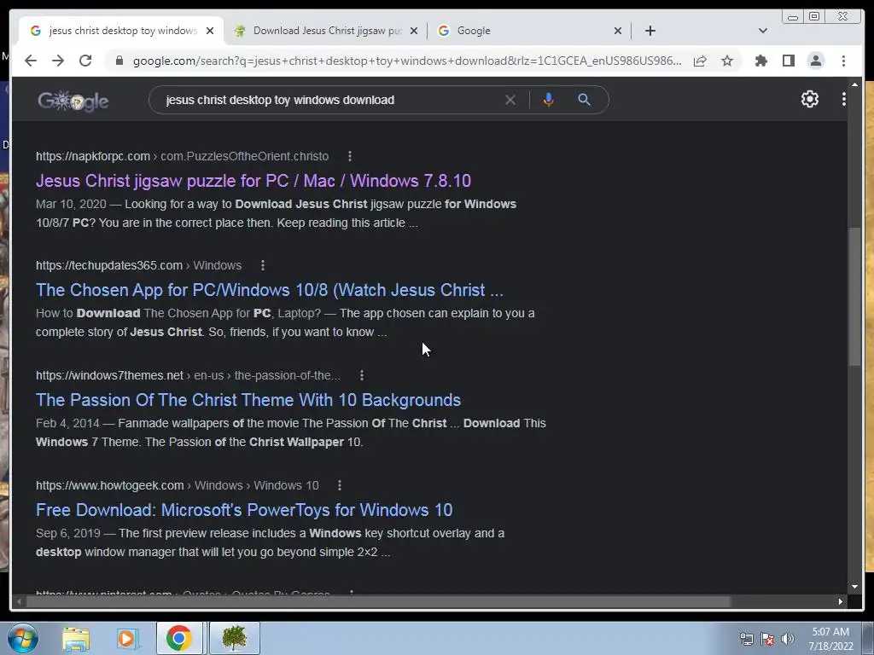Open the menu dots beside the settings gear

pyautogui.click(x=844, y=99)
